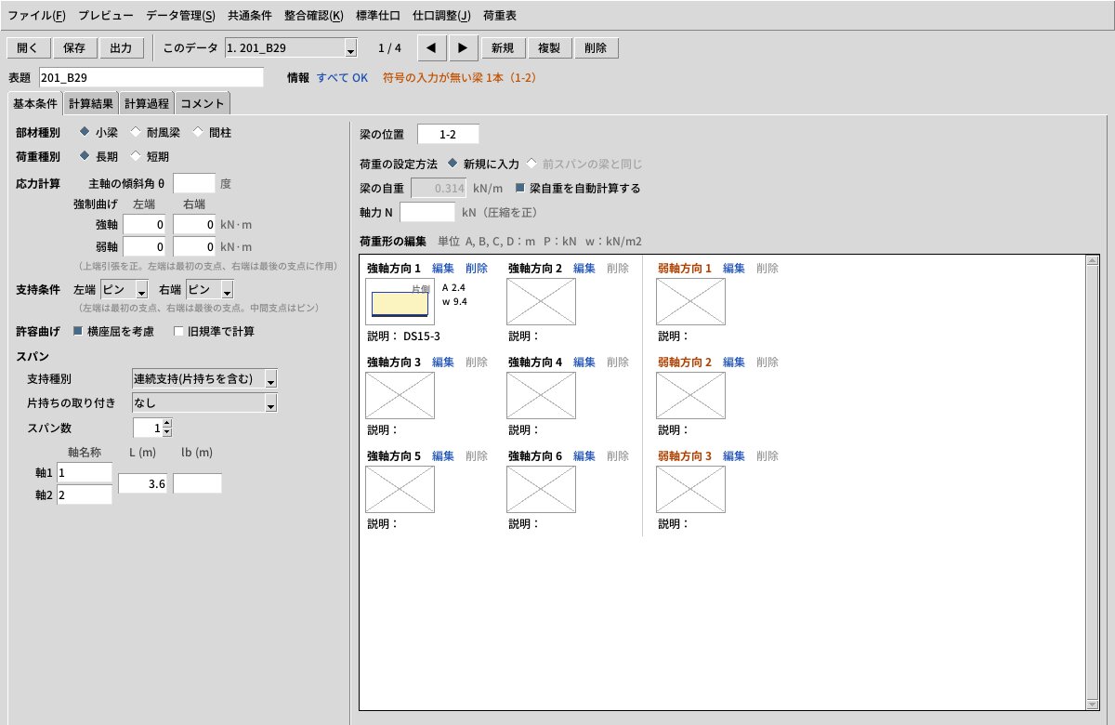Open the 強軸方向 1 load shape thumbnail
The image size is (1115, 725).
point(400,301)
